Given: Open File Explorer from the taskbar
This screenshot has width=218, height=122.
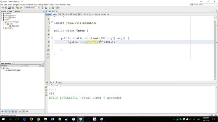Looking at the screenshot, I should (45, 119).
